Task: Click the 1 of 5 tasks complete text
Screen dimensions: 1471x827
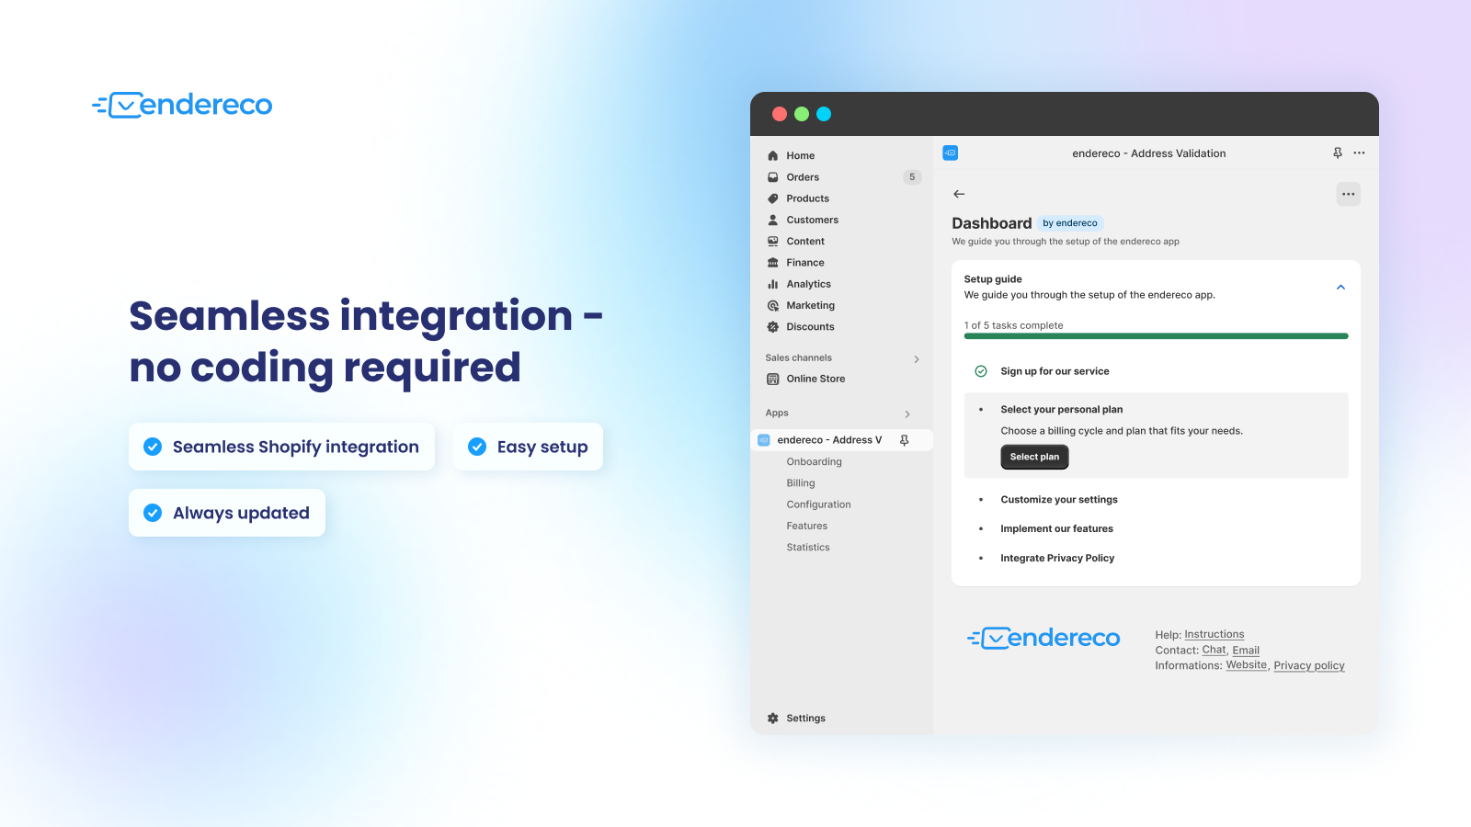Action: [x=1013, y=325]
